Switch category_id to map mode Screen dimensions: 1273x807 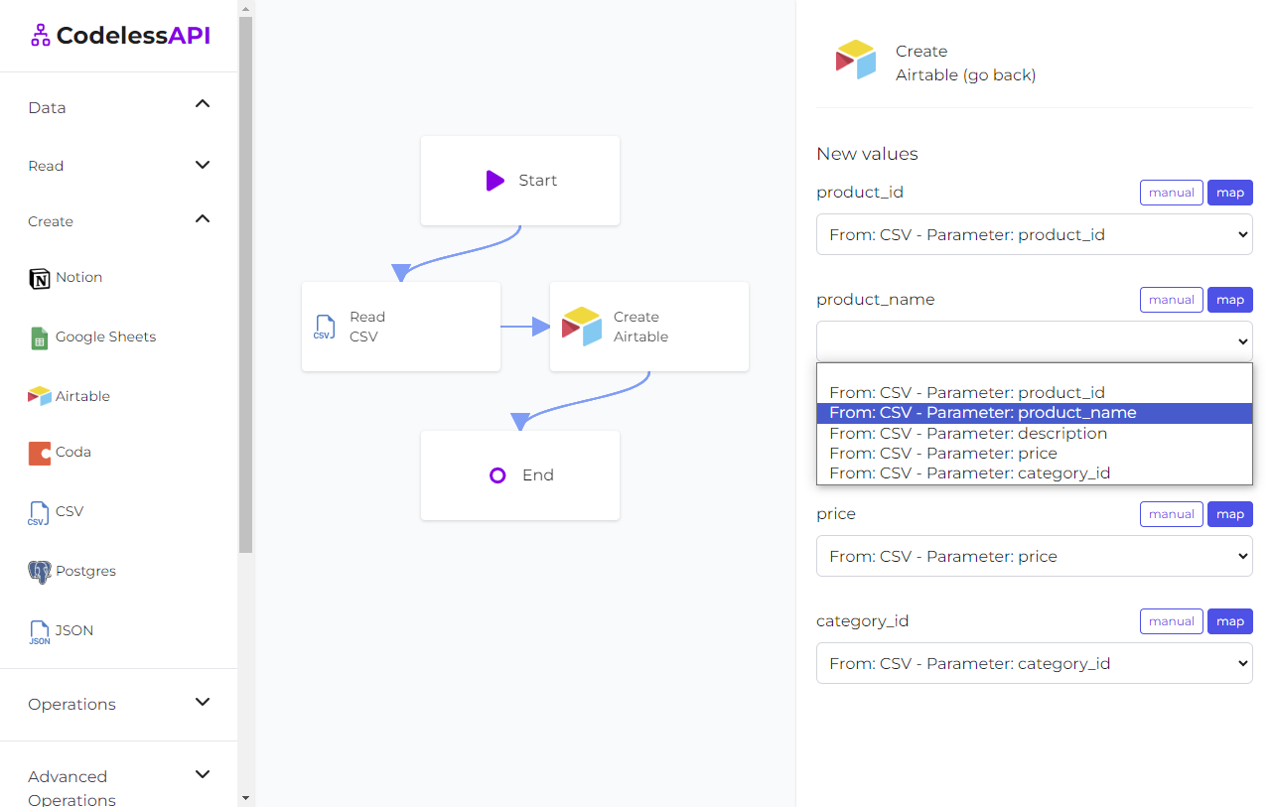(x=1230, y=621)
